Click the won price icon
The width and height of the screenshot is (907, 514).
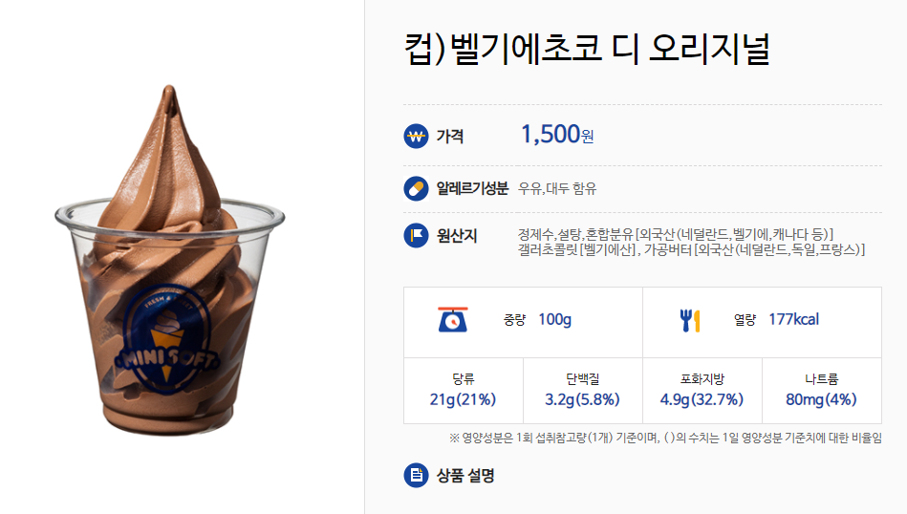(416, 137)
